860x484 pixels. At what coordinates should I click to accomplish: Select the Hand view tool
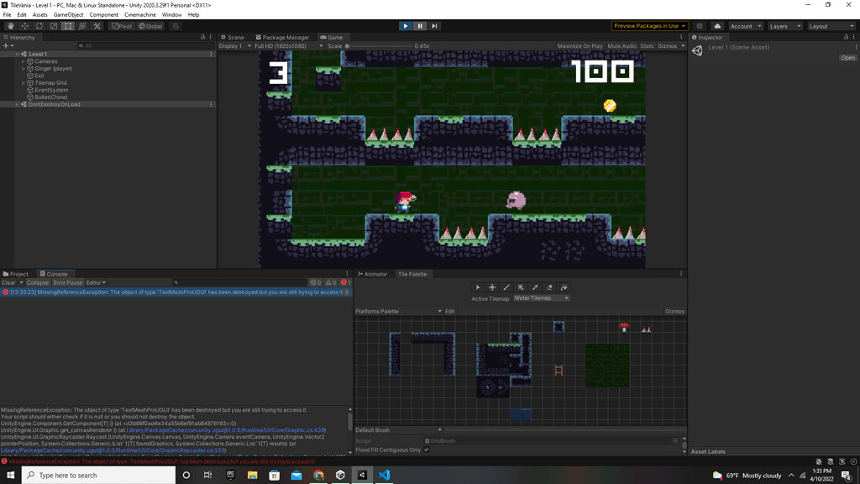coord(10,26)
